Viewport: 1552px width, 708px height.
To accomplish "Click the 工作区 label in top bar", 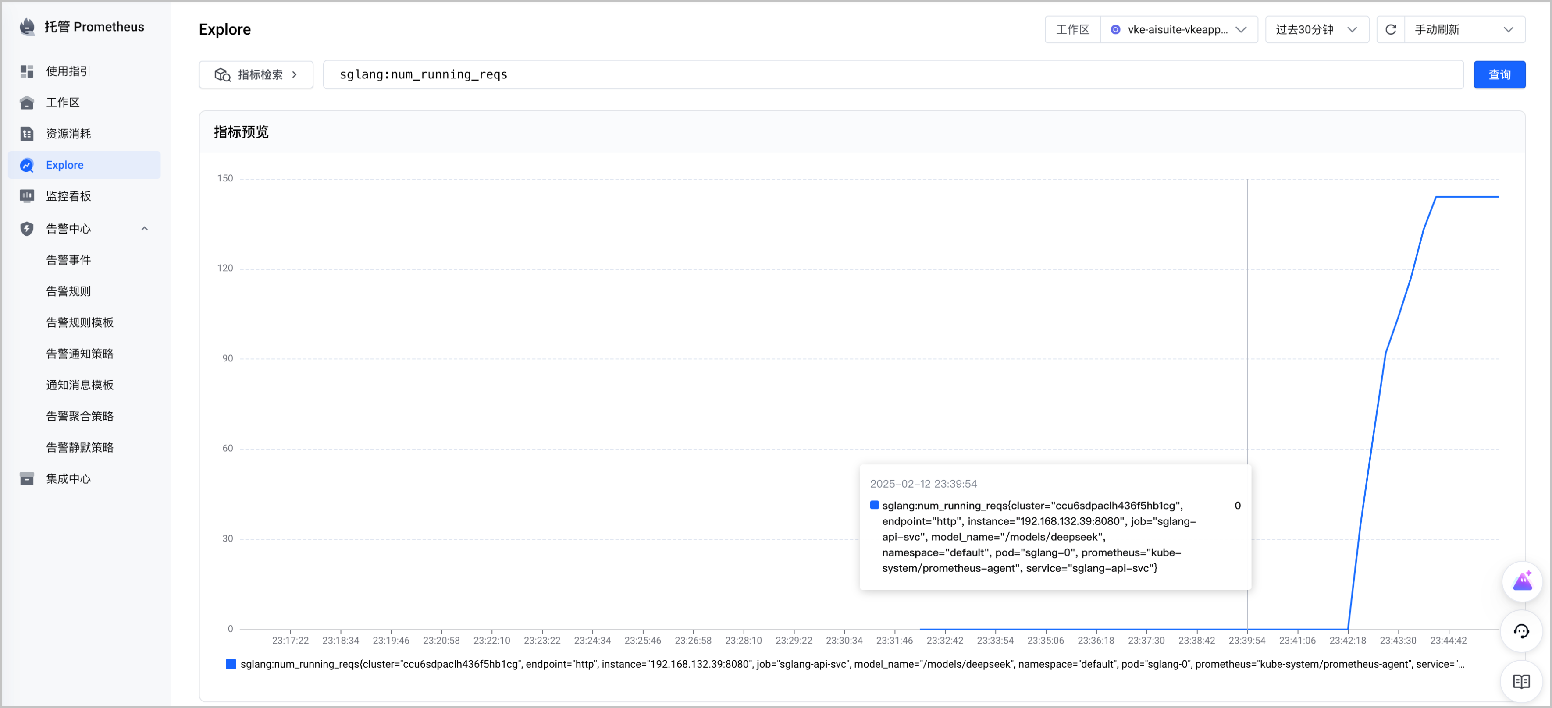I will pyautogui.click(x=1073, y=29).
